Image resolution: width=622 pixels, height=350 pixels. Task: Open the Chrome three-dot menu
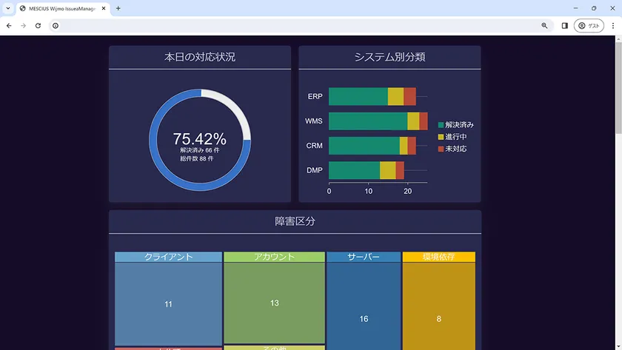tap(613, 26)
